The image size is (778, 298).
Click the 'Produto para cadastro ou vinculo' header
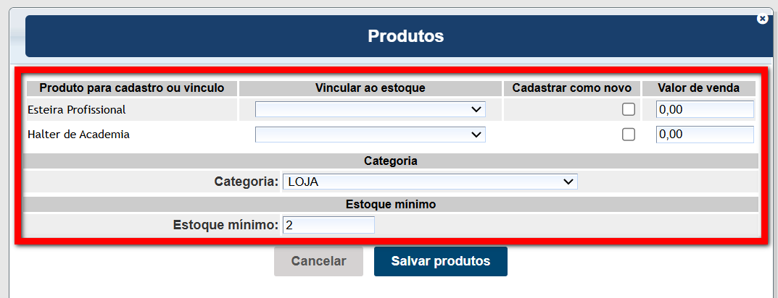[131, 88]
